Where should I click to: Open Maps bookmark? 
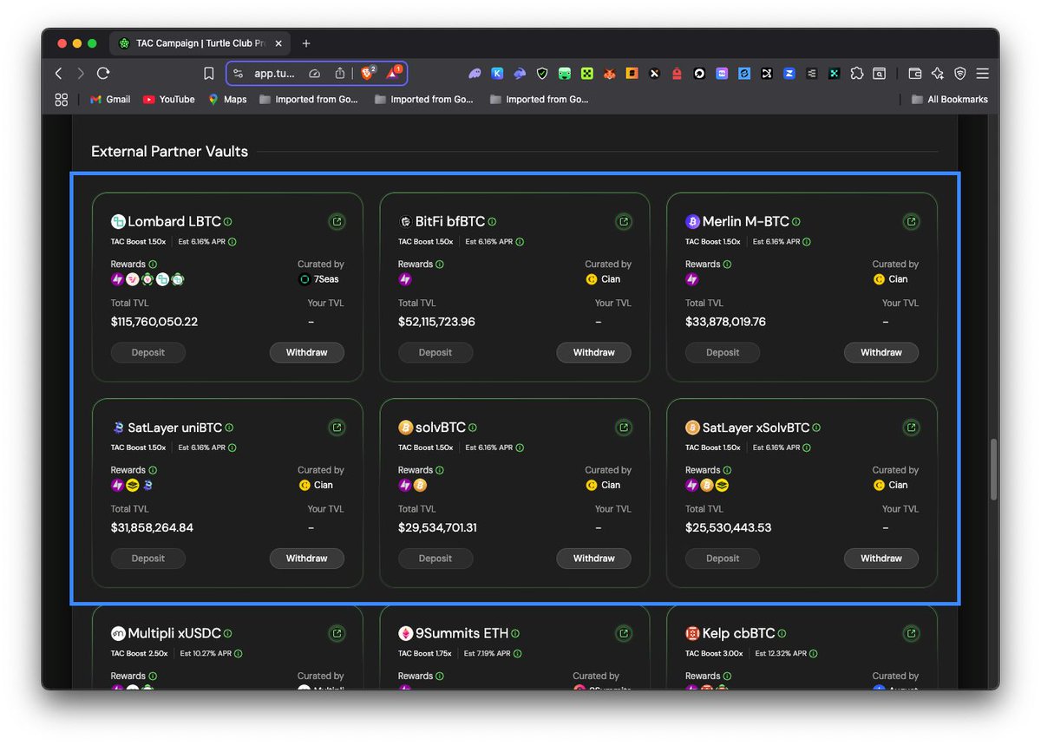(227, 100)
